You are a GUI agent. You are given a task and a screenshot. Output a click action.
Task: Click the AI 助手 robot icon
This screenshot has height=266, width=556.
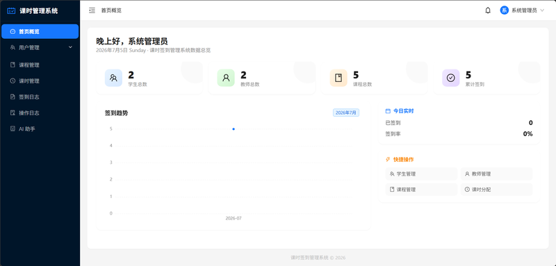tap(13, 129)
